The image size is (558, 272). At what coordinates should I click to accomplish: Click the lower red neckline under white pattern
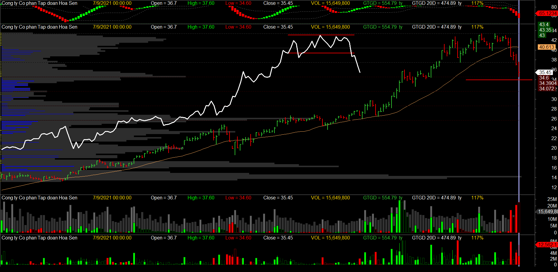coord(321,53)
